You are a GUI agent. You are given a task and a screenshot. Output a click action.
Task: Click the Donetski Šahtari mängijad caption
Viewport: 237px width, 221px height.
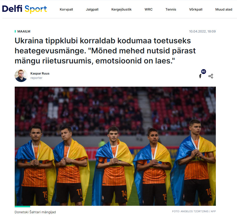click(x=35, y=212)
